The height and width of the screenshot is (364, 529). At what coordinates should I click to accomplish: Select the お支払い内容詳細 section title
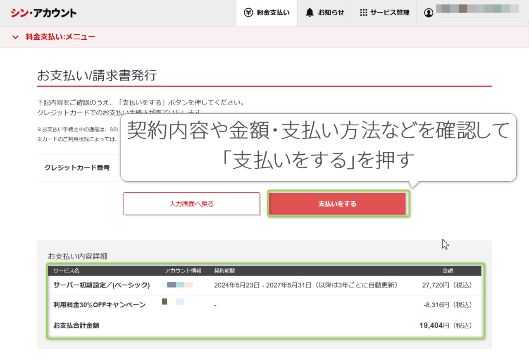point(78,256)
